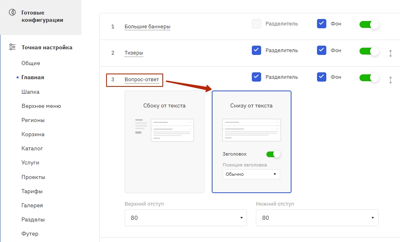Screen dimensions: 400x242
Task: Expand the Нижний отступ dropdown
Action: (x=317, y=218)
